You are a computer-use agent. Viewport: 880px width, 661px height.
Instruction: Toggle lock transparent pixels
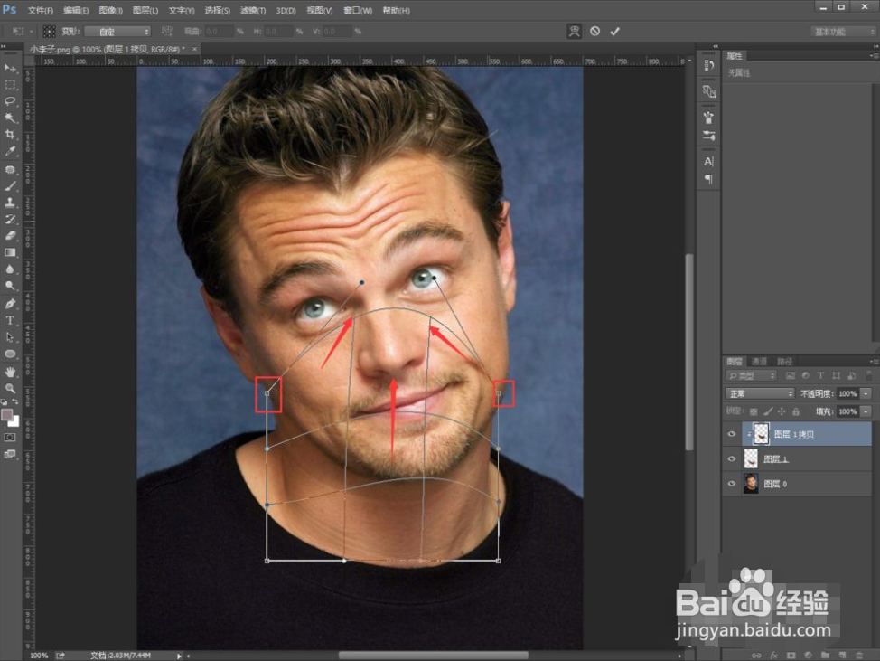click(x=754, y=411)
